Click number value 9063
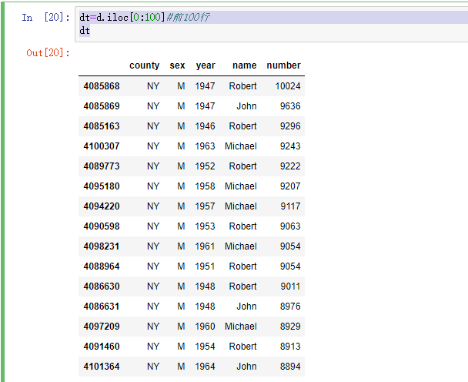 tap(290, 226)
